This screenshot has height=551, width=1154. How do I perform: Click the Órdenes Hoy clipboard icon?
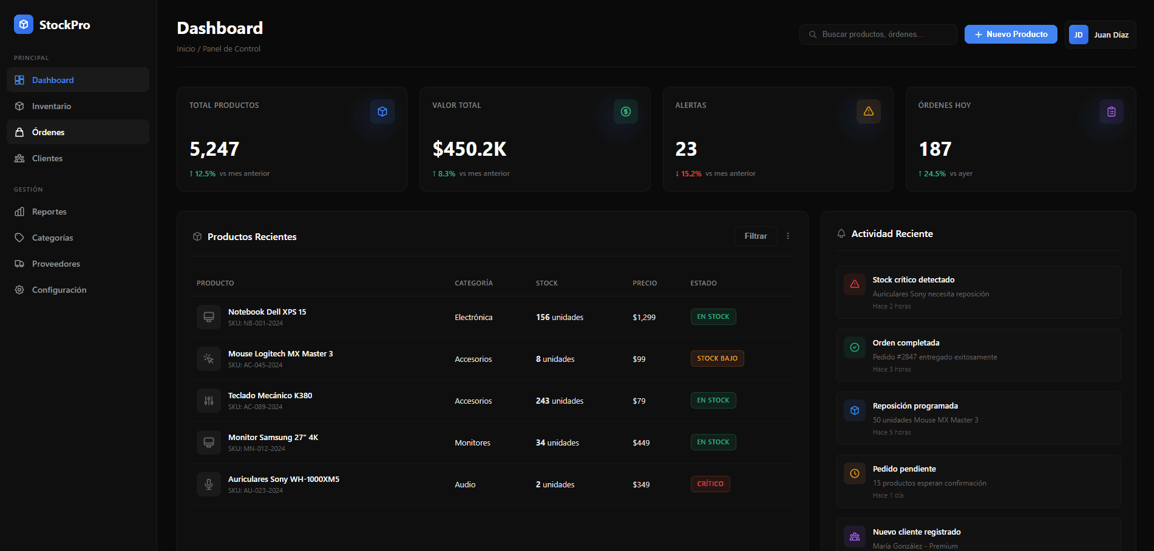[1111, 112]
